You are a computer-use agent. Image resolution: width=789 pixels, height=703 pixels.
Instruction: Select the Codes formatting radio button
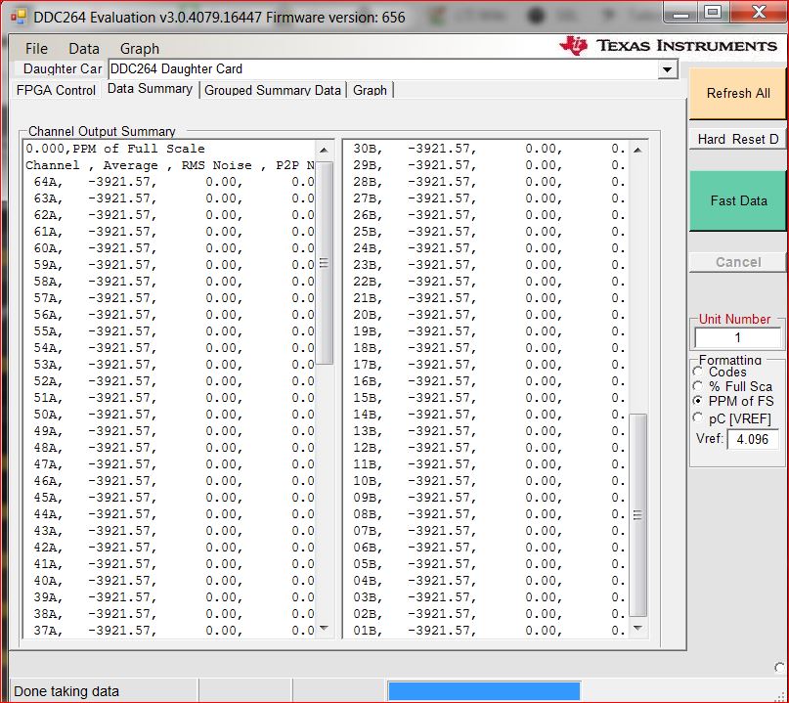coord(698,372)
